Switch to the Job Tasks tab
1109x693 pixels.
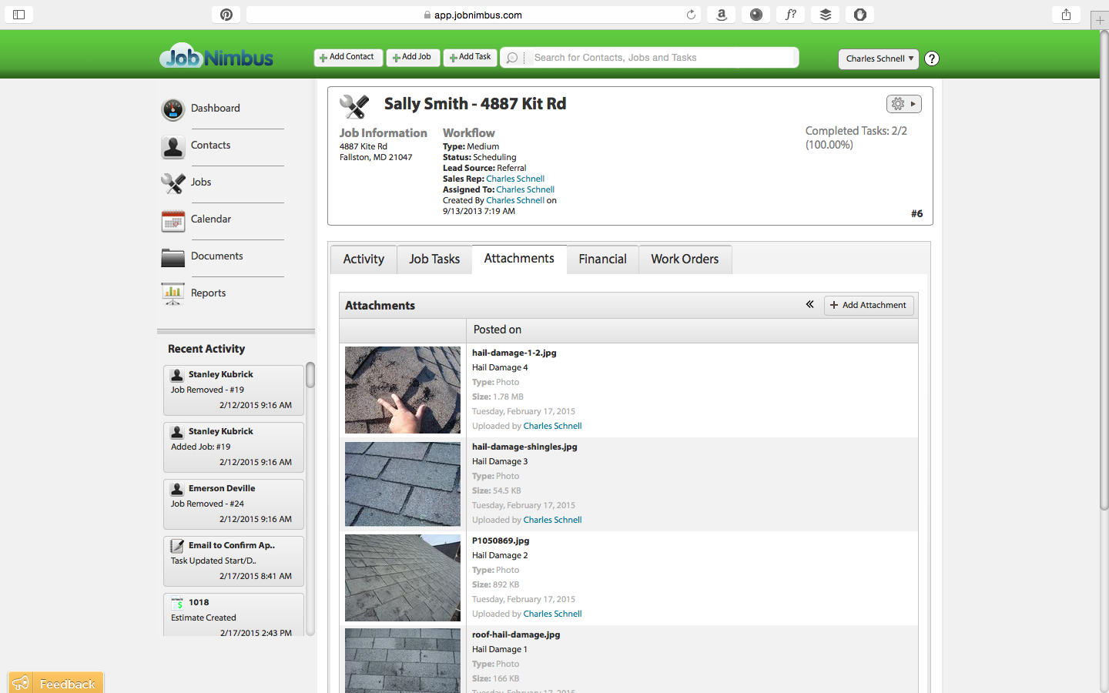[434, 259]
